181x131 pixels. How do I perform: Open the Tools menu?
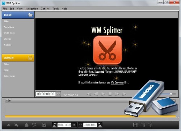point(55,9)
